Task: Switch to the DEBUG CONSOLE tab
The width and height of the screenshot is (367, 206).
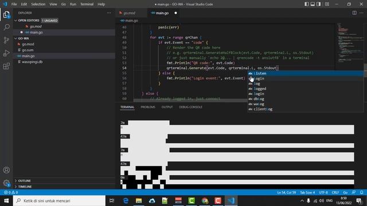Action: tap(190, 107)
